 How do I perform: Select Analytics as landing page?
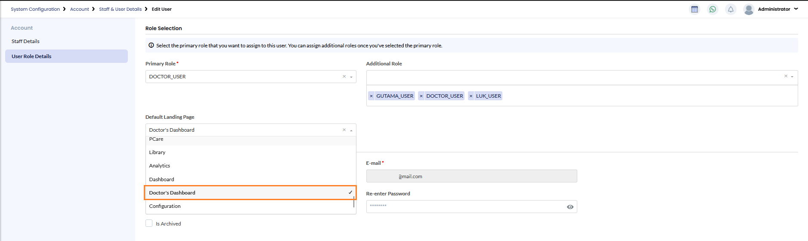(160, 166)
